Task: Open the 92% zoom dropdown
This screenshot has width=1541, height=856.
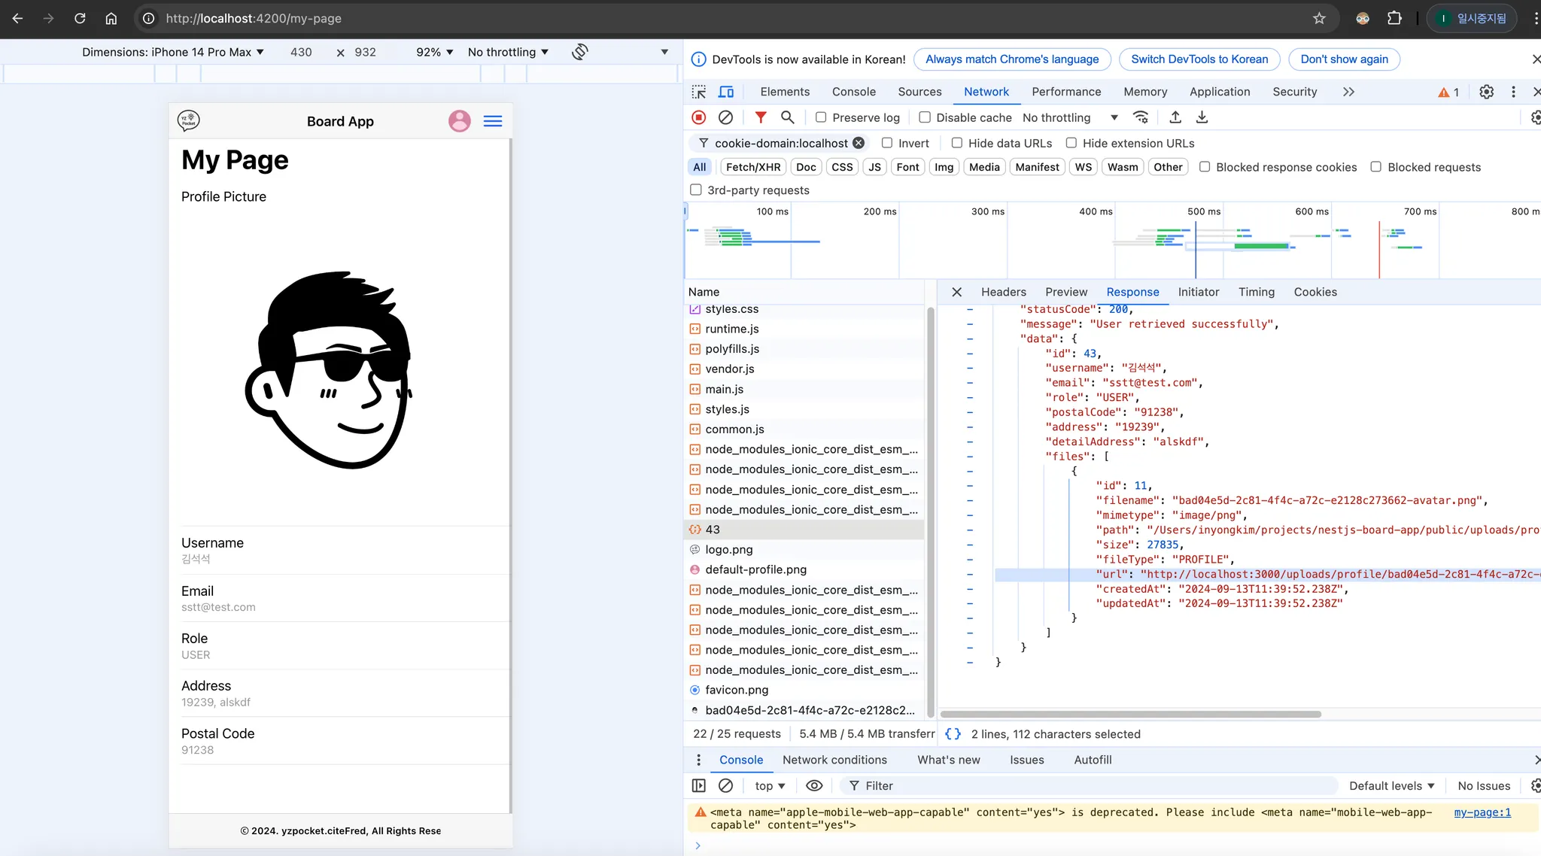Action: [x=434, y=52]
